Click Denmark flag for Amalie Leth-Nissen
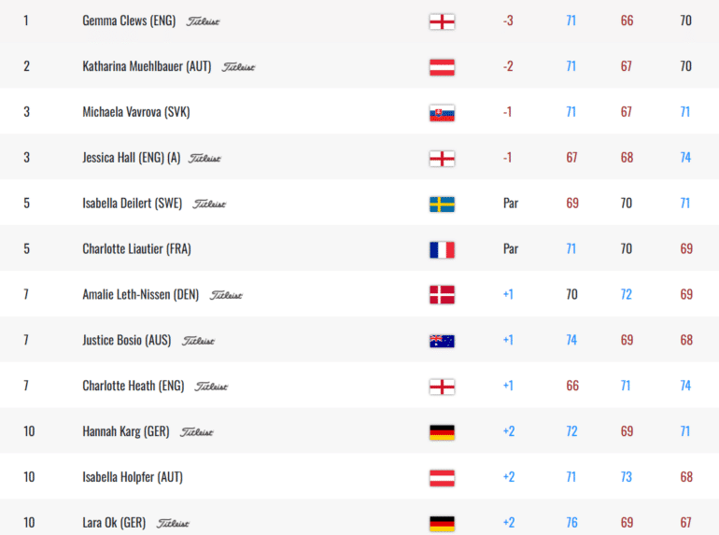The image size is (719, 535). [x=442, y=295]
